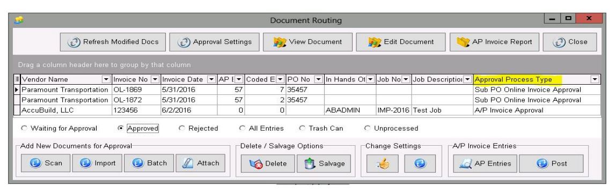
Task: Click the Delete button
Action: (268, 163)
